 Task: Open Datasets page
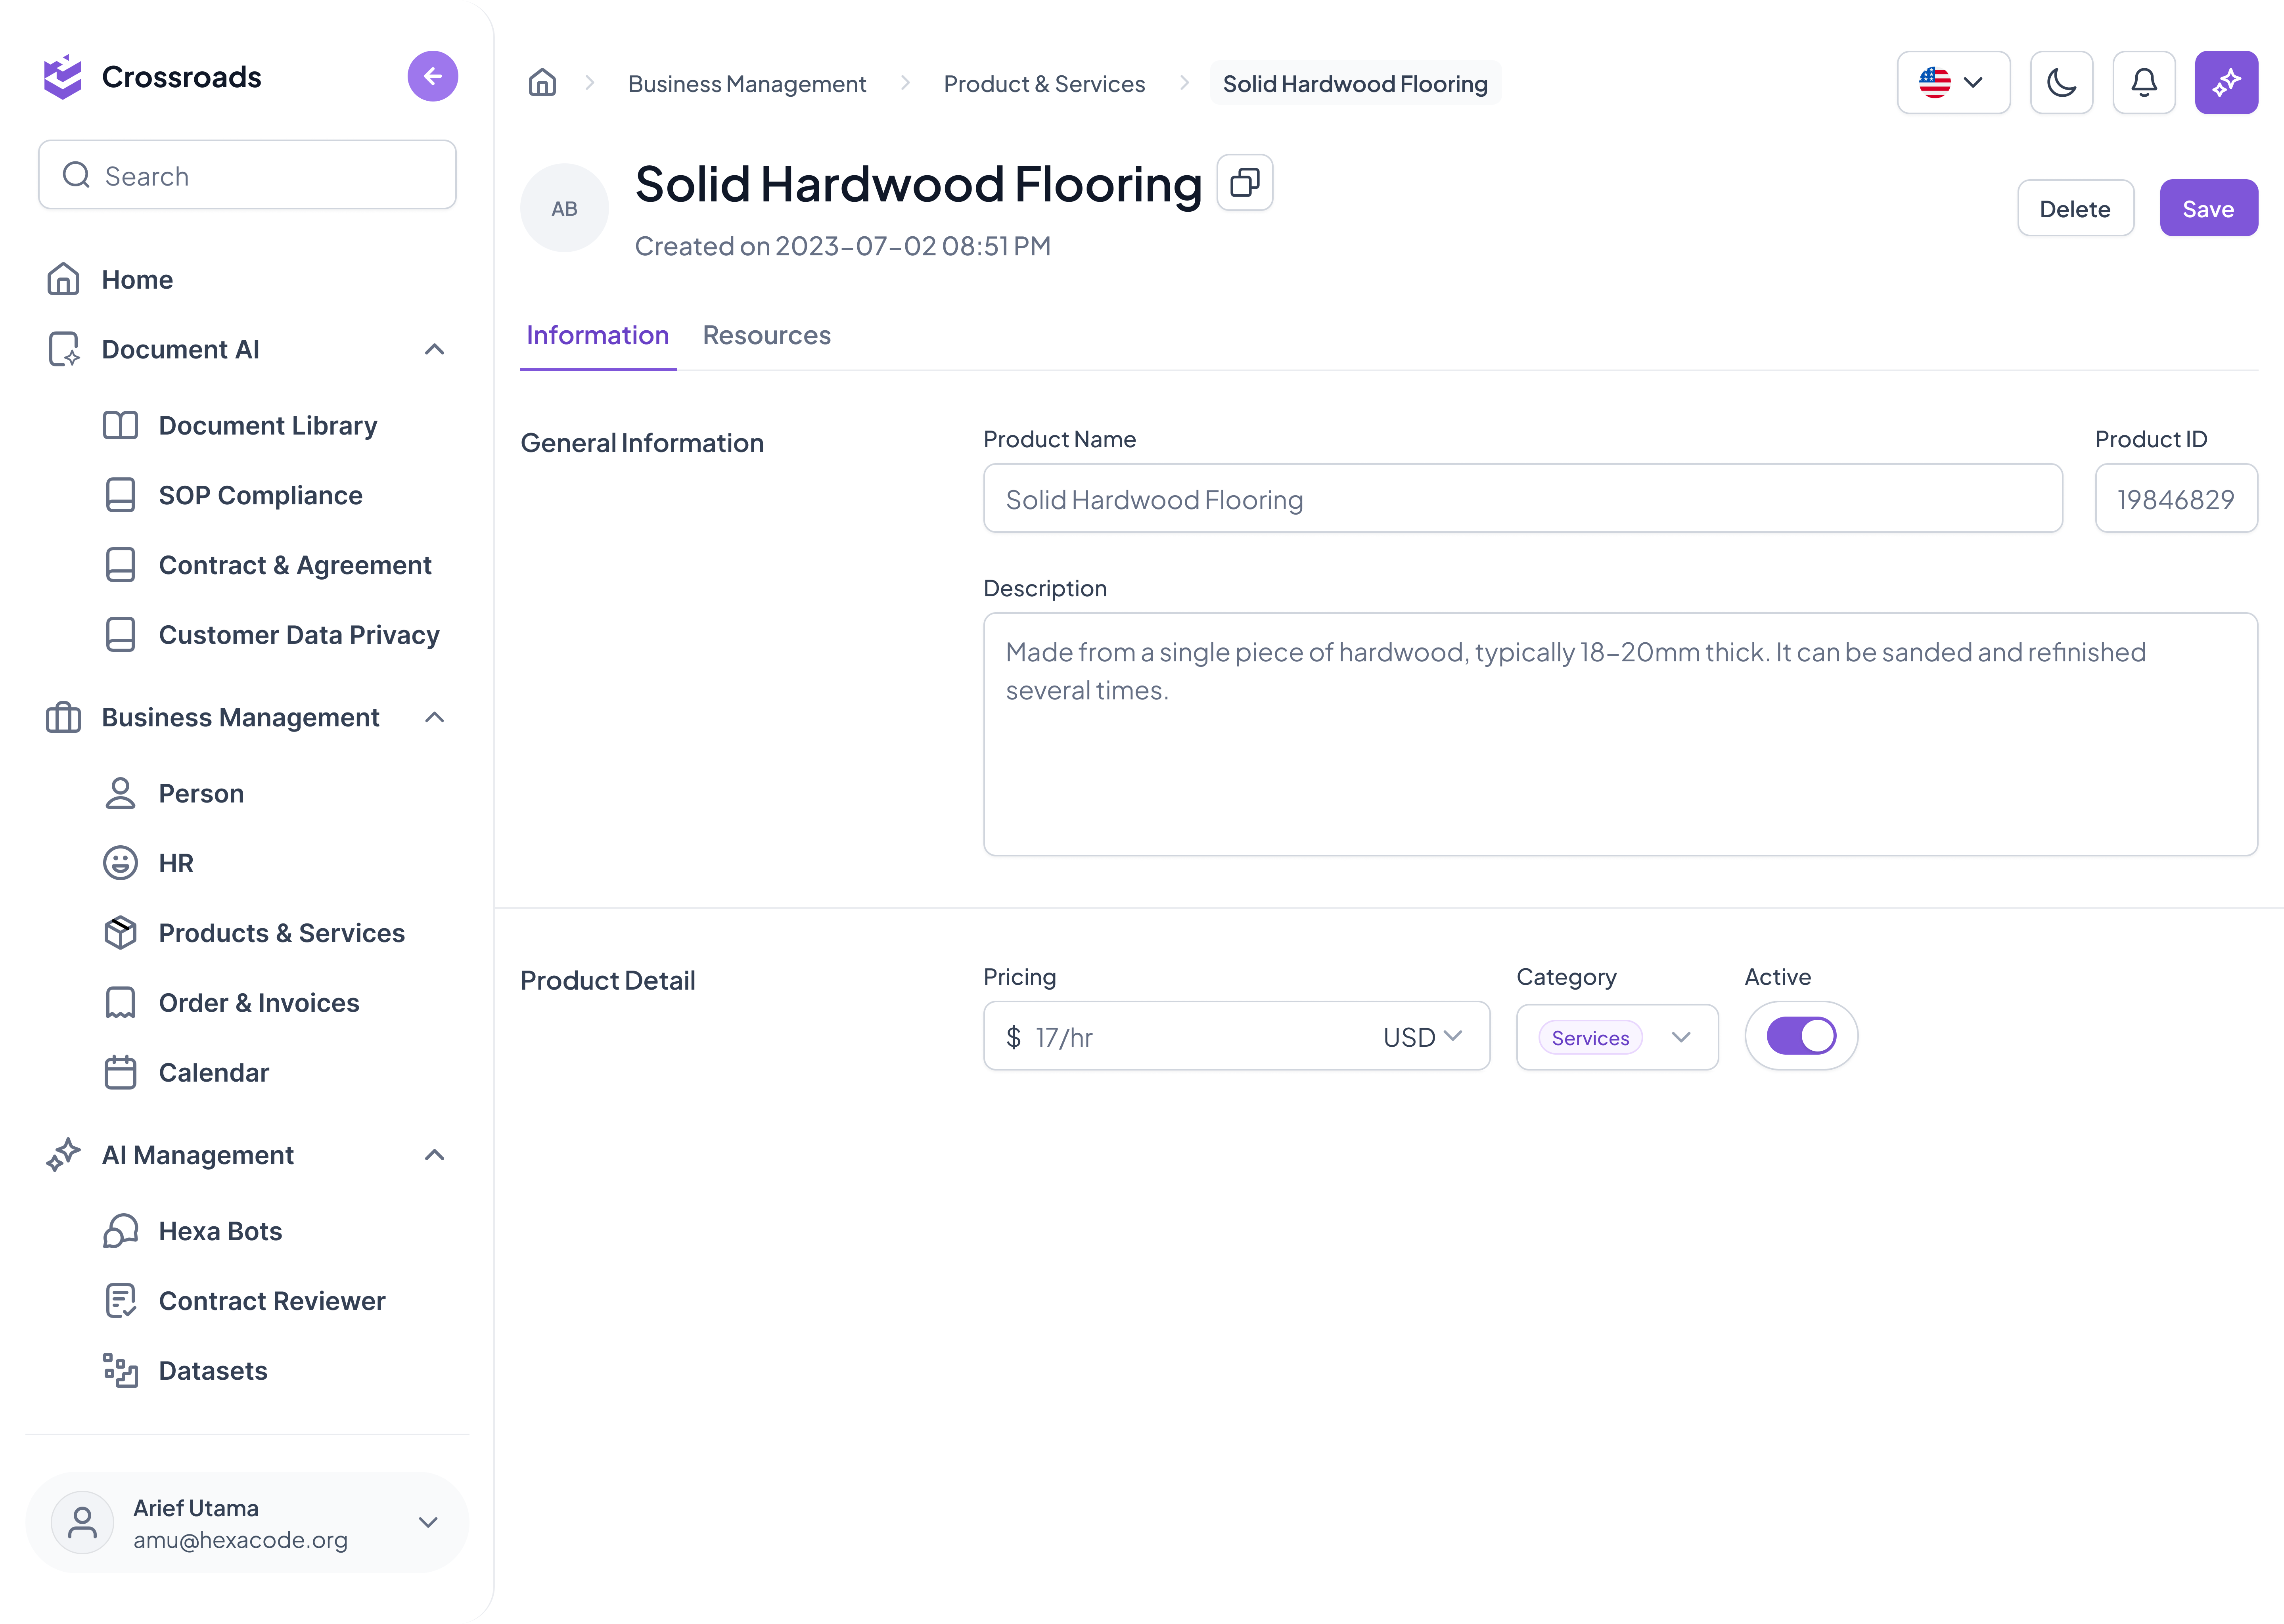tap(213, 1371)
